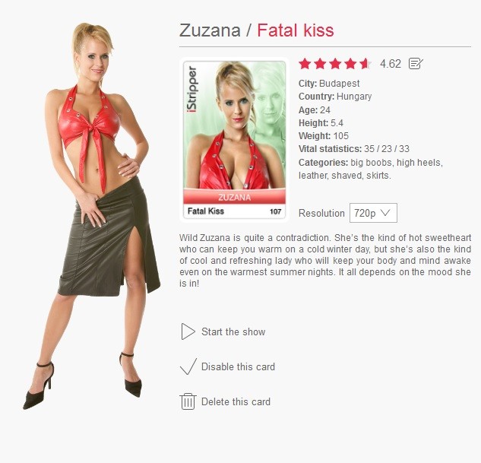The image size is (481, 463).
Task: Click the play triangle icon
Action: pyautogui.click(x=188, y=331)
